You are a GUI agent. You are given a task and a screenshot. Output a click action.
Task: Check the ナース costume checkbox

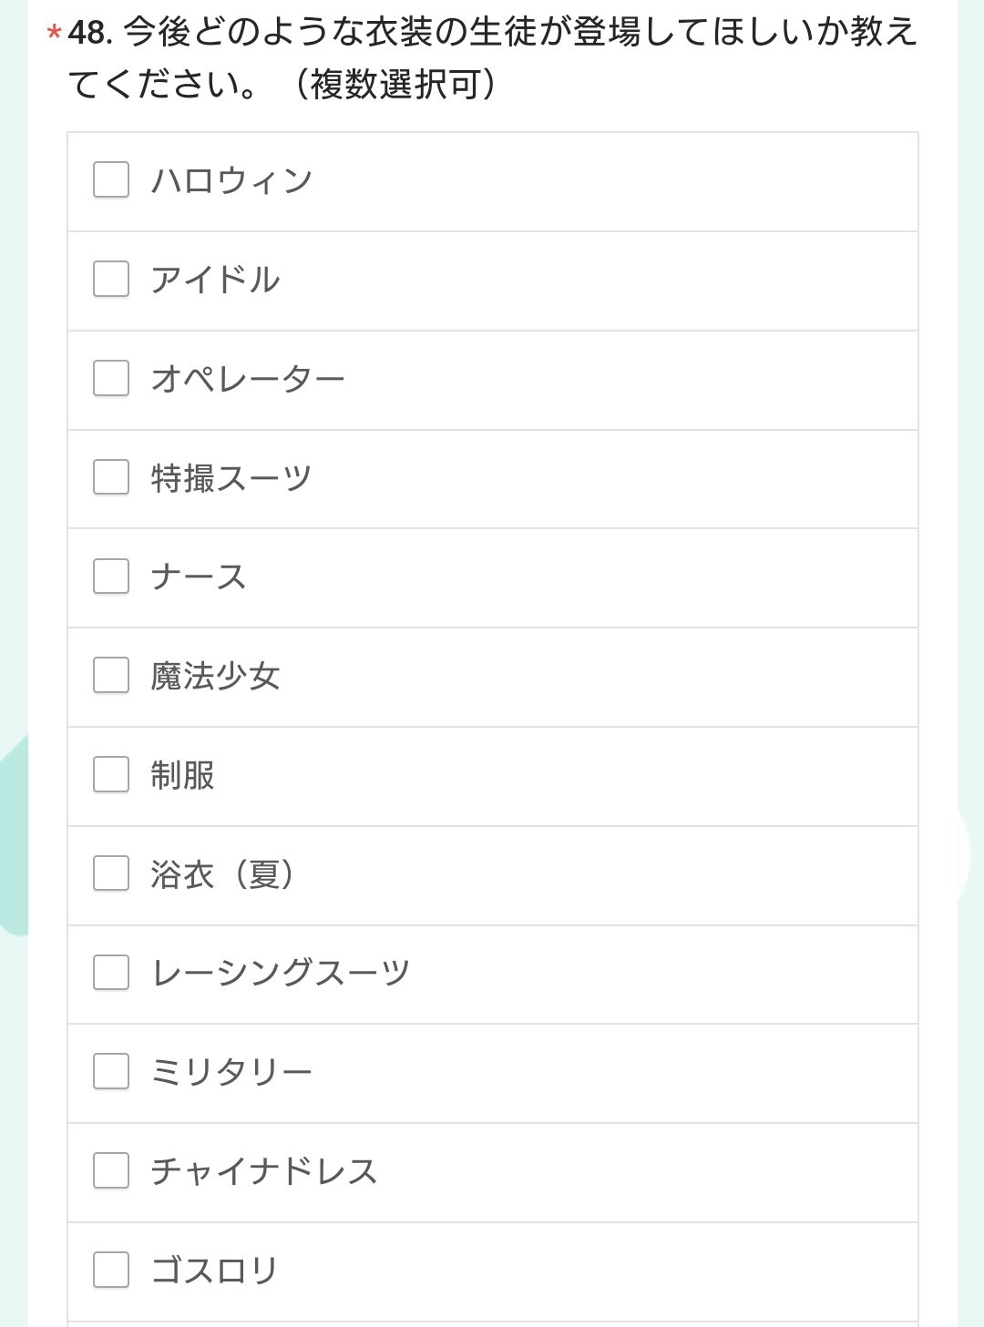pyautogui.click(x=111, y=576)
